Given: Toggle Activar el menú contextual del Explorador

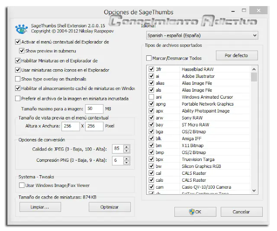Looking at the screenshot, I should point(18,42).
